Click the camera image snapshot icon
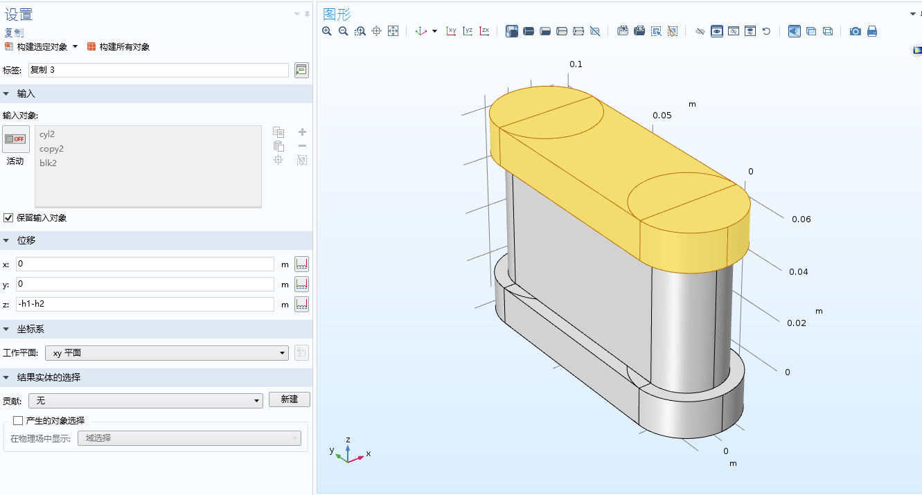Image resolution: width=922 pixels, height=495 pixels. (x=855, y=31)
